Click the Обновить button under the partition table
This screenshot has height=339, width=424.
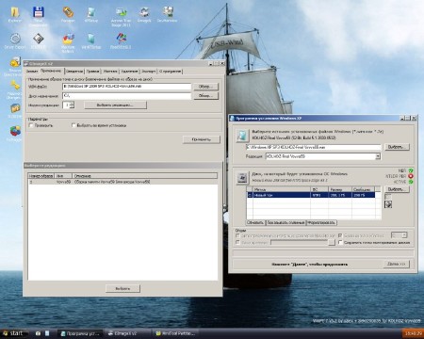pyautogui.click(x=255, y=222)
